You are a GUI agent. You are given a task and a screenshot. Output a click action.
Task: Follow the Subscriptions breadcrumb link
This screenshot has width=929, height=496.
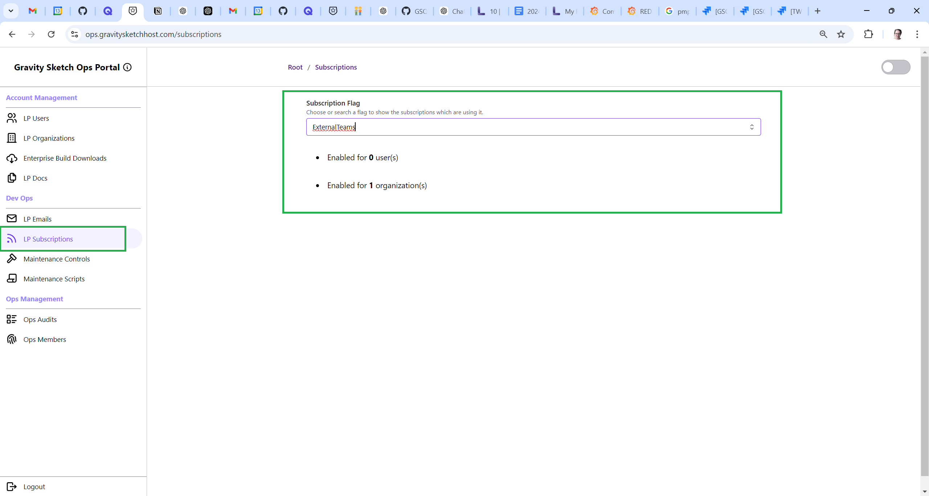pos(336,67)
